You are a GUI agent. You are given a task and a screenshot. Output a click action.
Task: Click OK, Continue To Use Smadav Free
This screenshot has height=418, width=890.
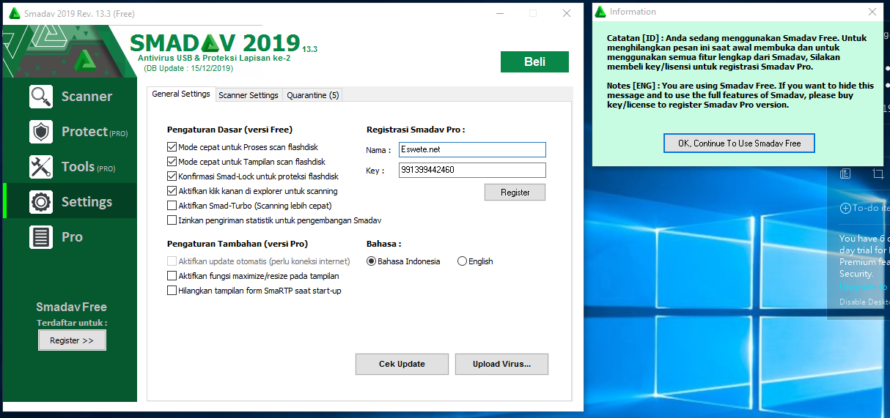click(739, 143)
